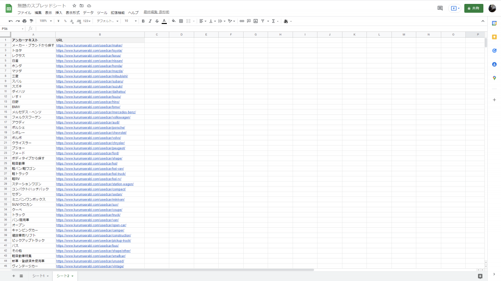The width and height of the screenshot is (501, 281).
Task: Hide the menus with the collapse arrow
Action: (483, 21)
